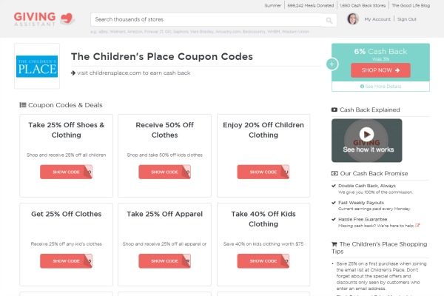Play the See how it works video
Viewport: 444px width, 296px height.
coord(366,134)
